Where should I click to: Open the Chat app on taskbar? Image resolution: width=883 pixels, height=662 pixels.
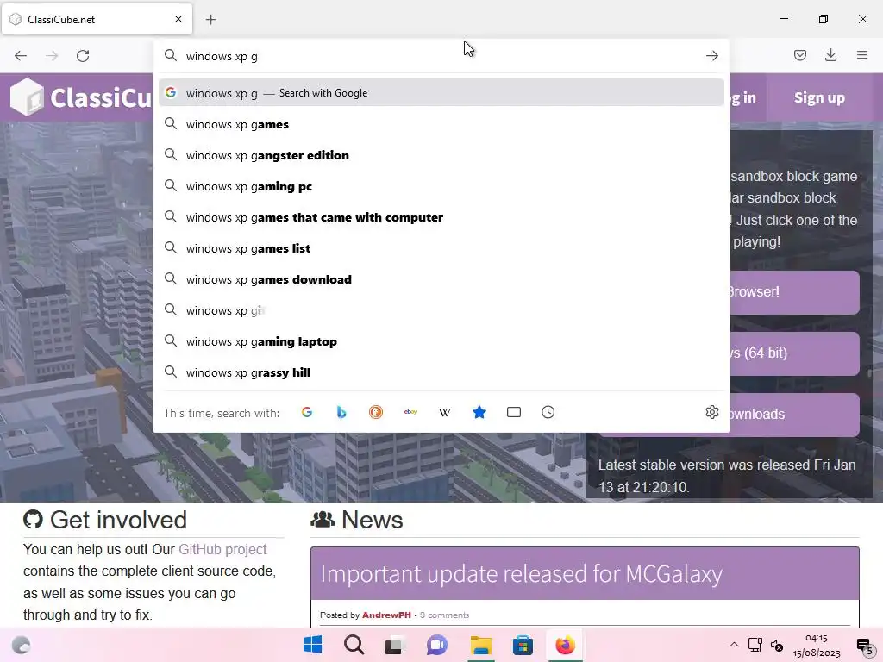click(x=437, y=645)
